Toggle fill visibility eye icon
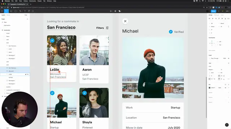Viewport: 231px width, 129px height. 225,88
